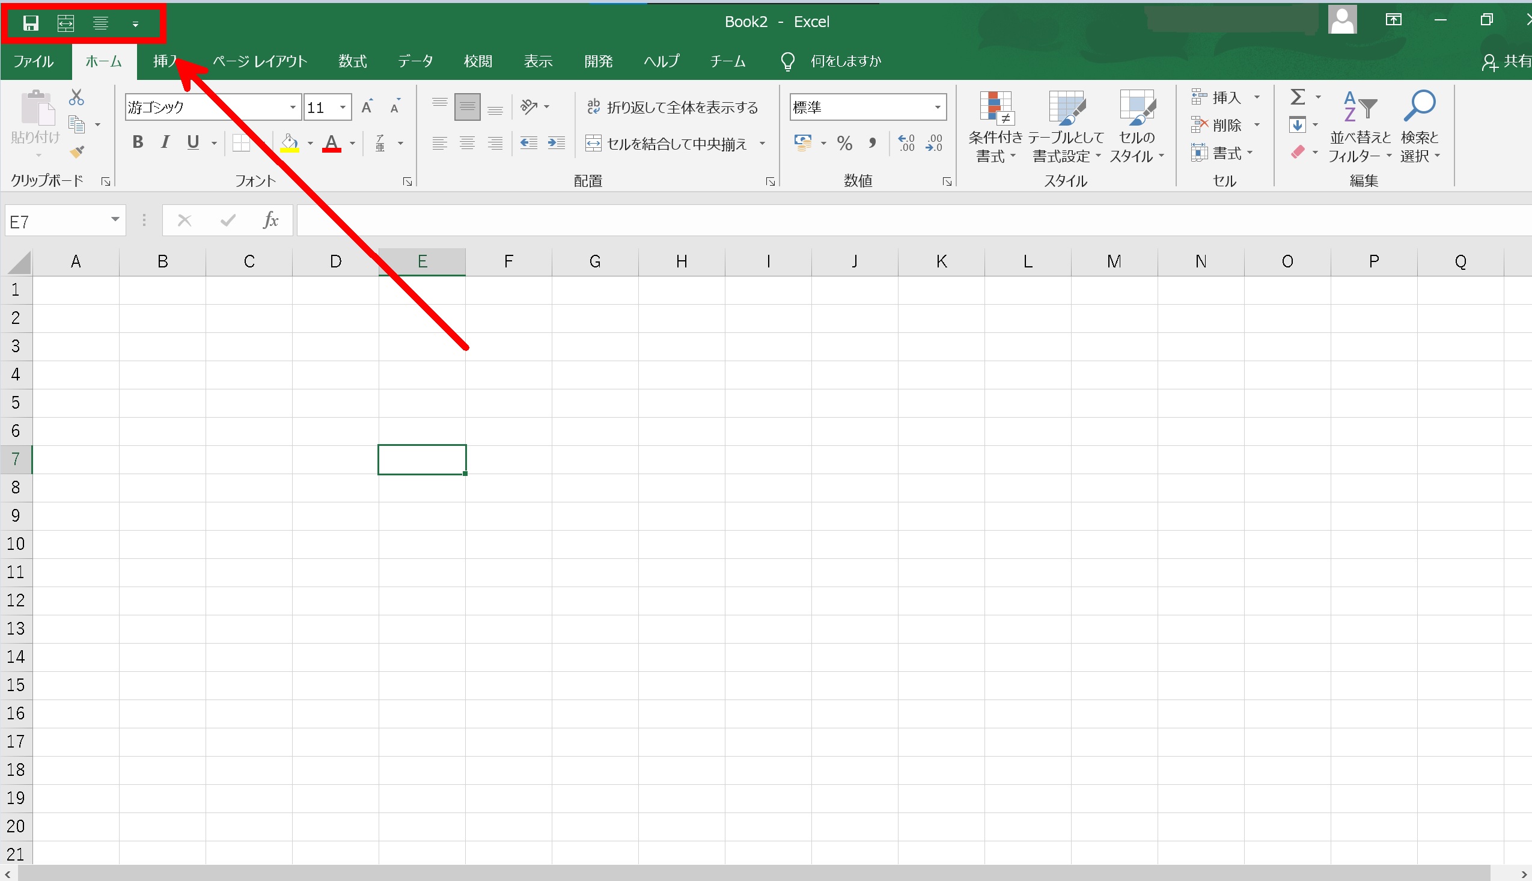Viewport: 1532px width, 881px height.
Task: Open font color dropdown arrow
Action: [353, 144]
